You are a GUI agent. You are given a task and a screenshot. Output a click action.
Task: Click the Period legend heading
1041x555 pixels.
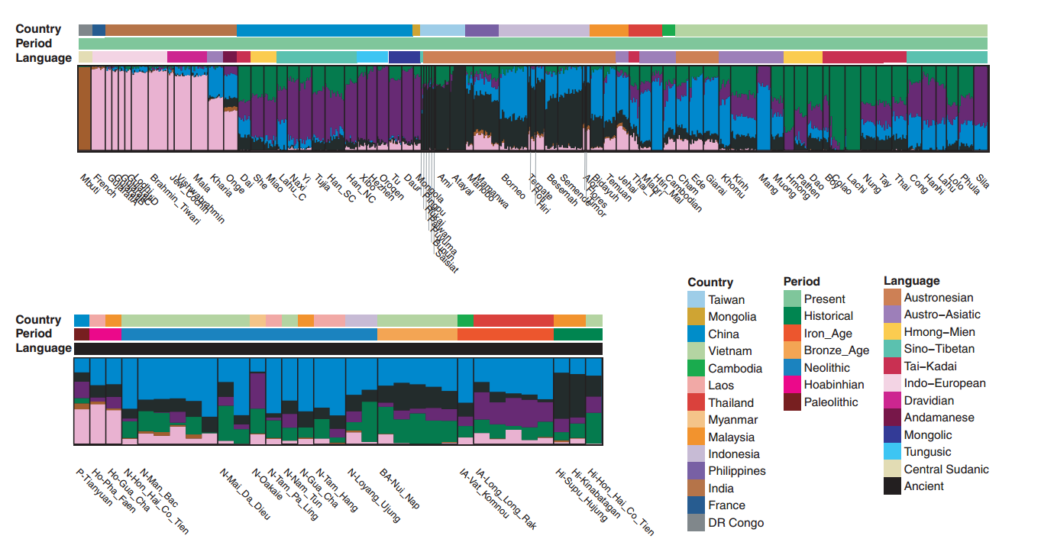pyautogui.click(x=801, y=281)
